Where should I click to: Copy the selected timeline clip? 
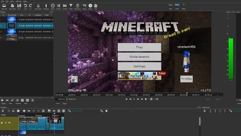14,111
